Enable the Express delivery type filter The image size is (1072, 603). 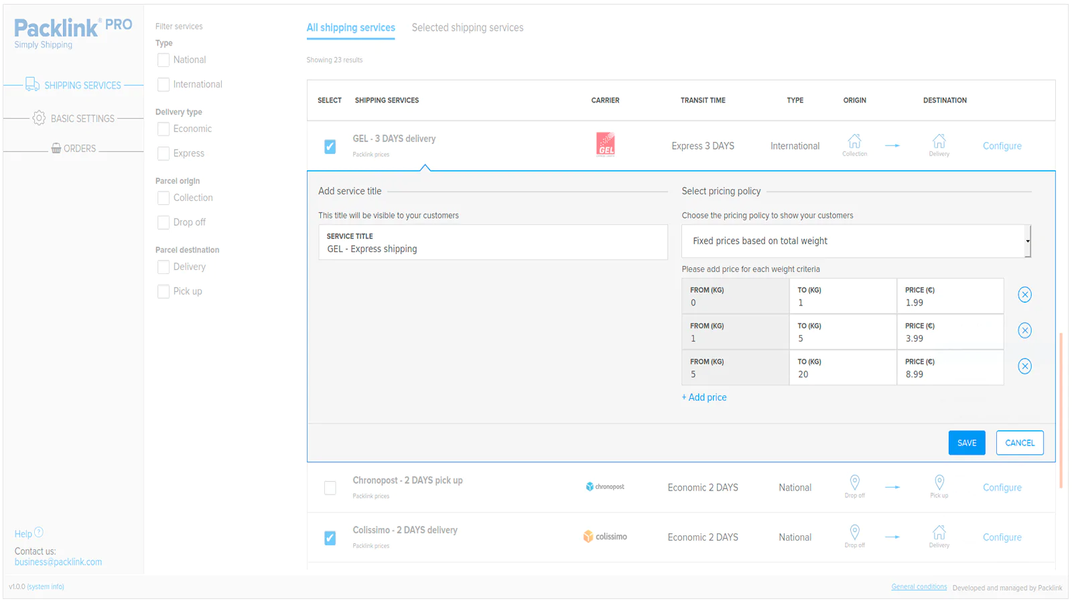(x=163, y=153)
